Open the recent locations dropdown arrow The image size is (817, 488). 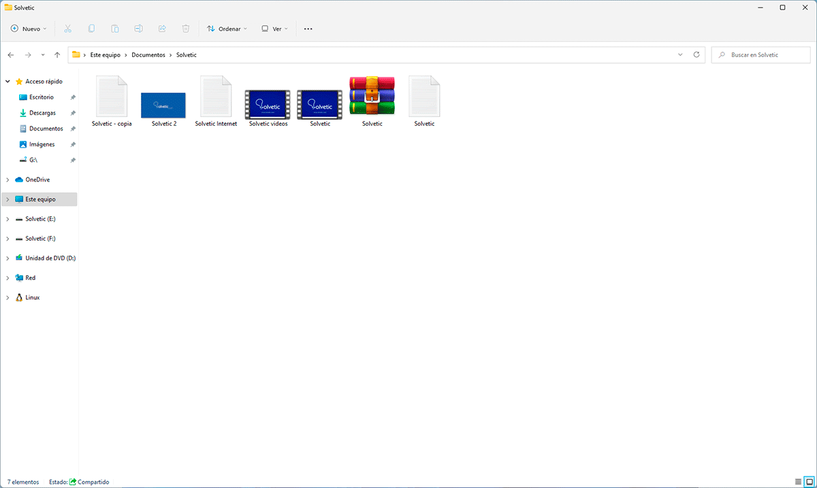pos(43,54)
